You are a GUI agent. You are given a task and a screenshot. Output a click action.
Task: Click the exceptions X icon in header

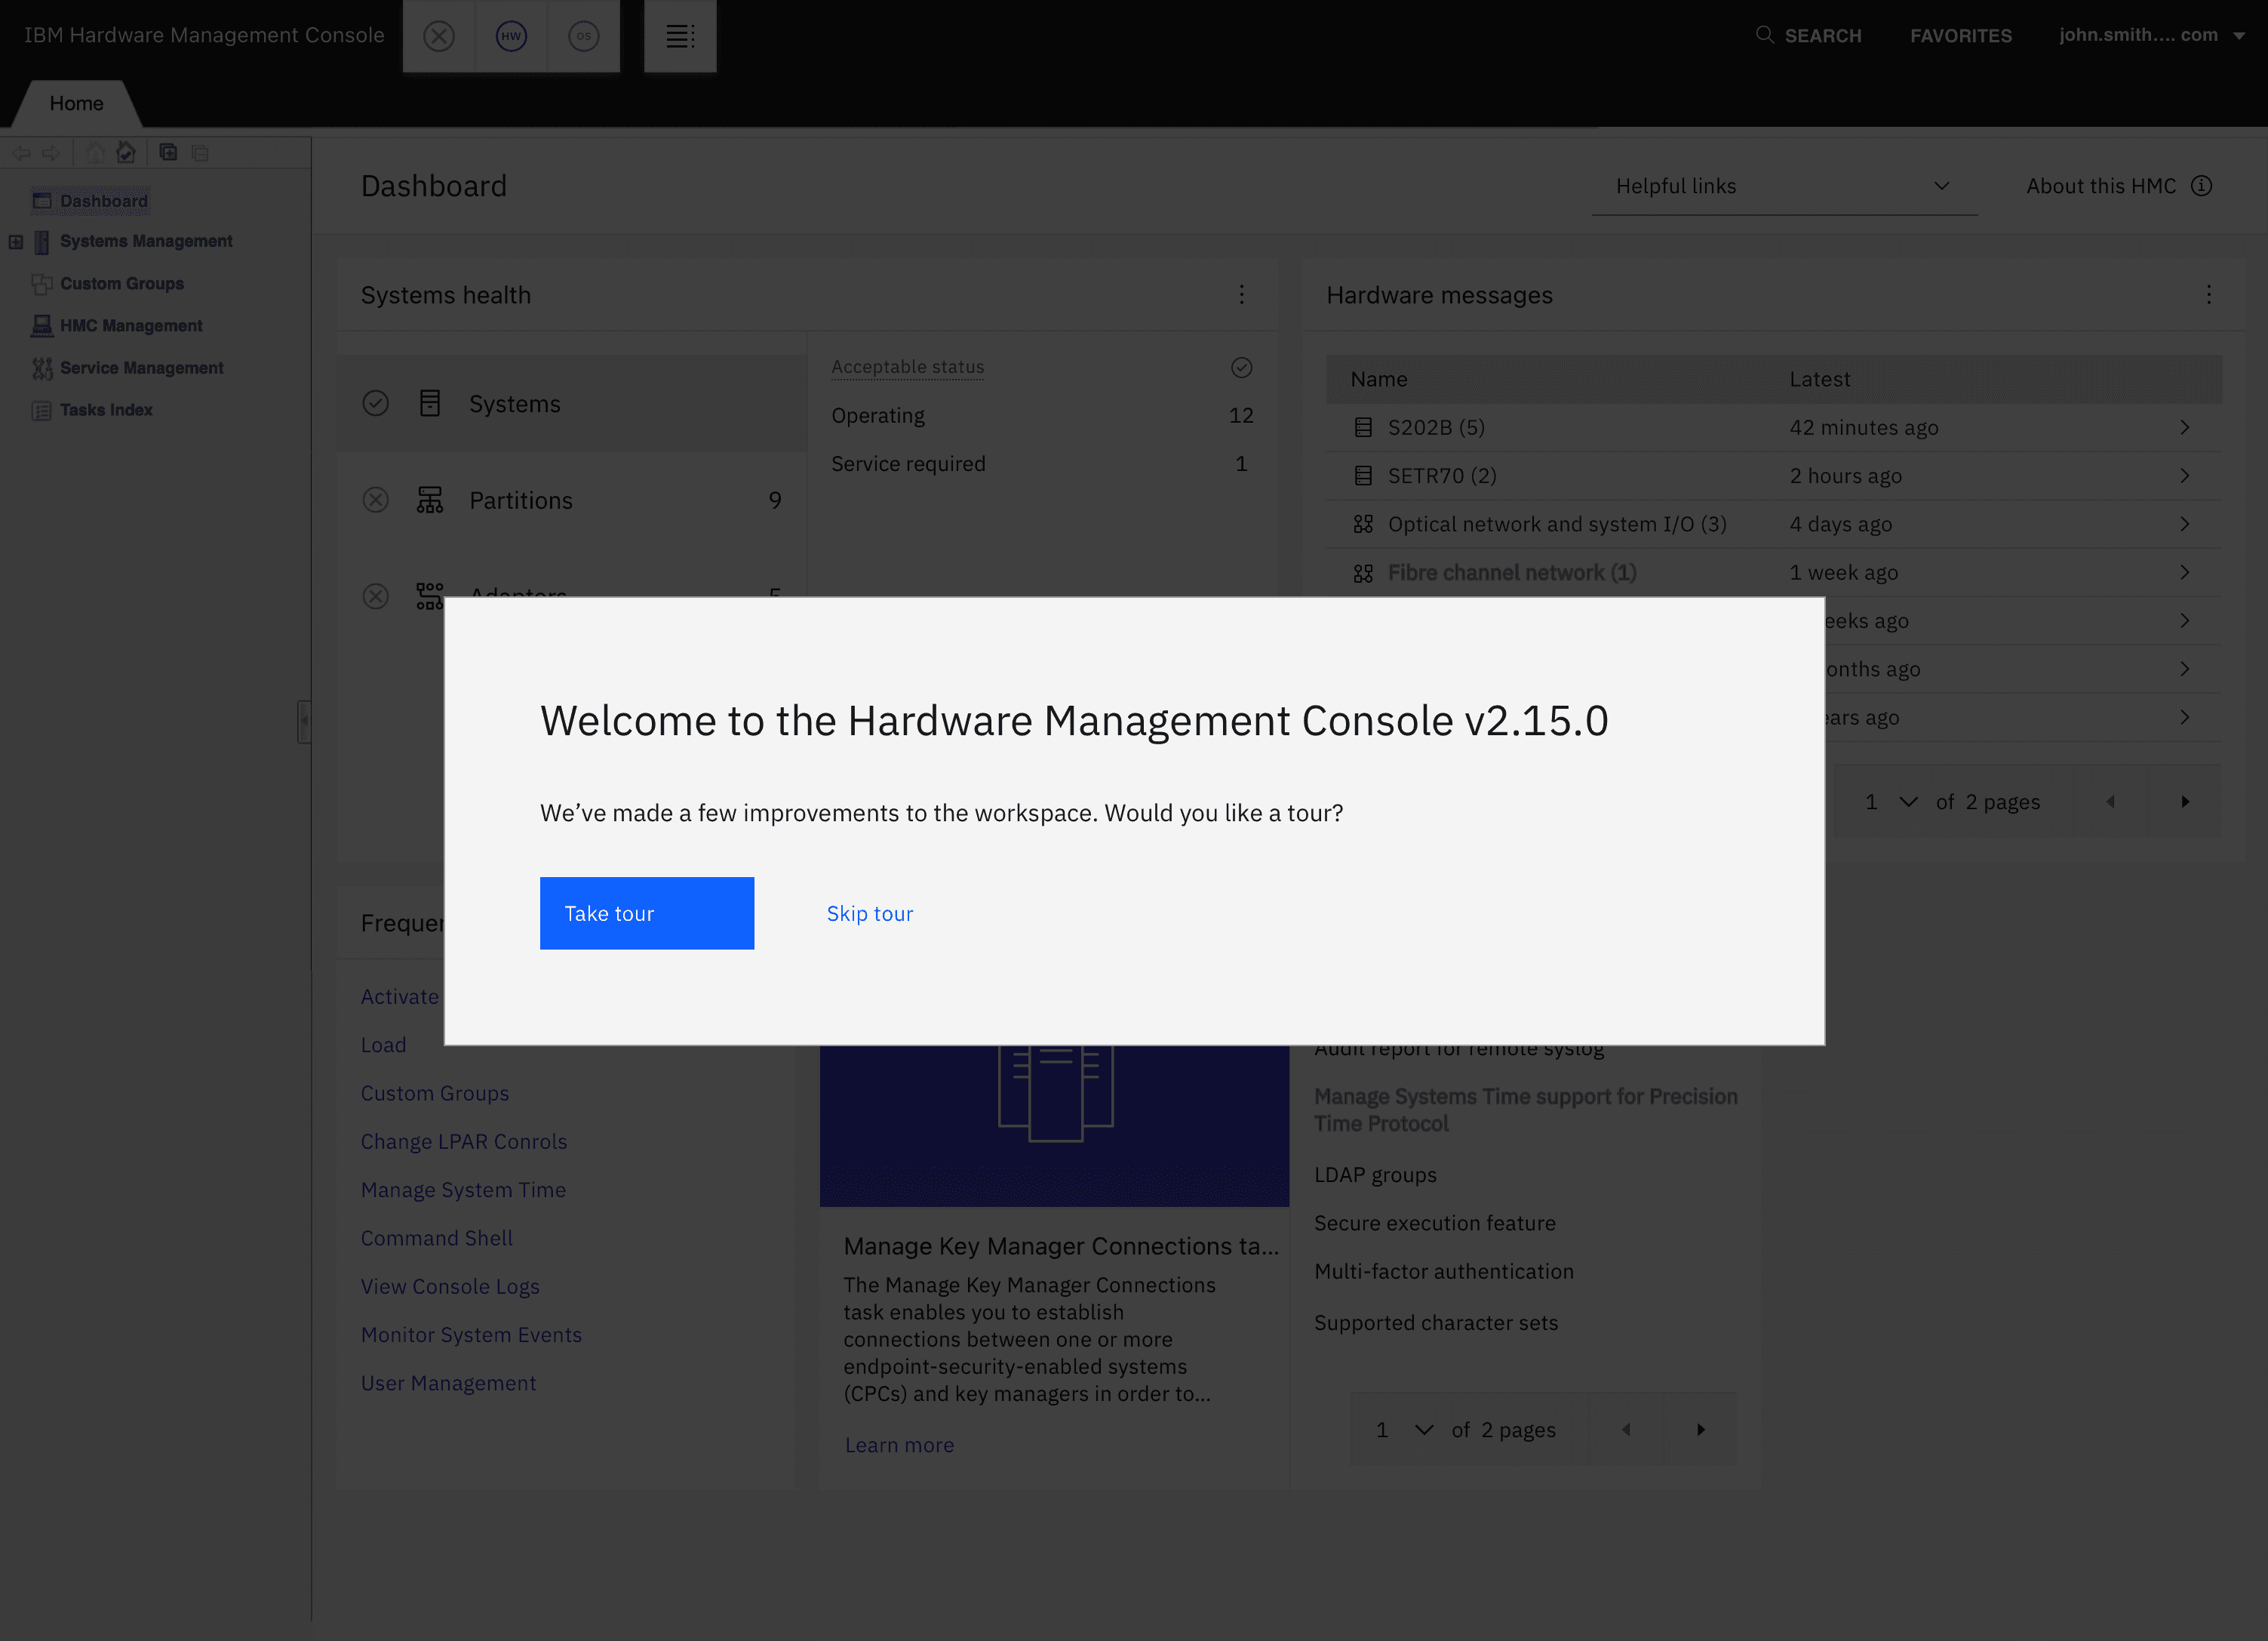click(x=438, y=36)
